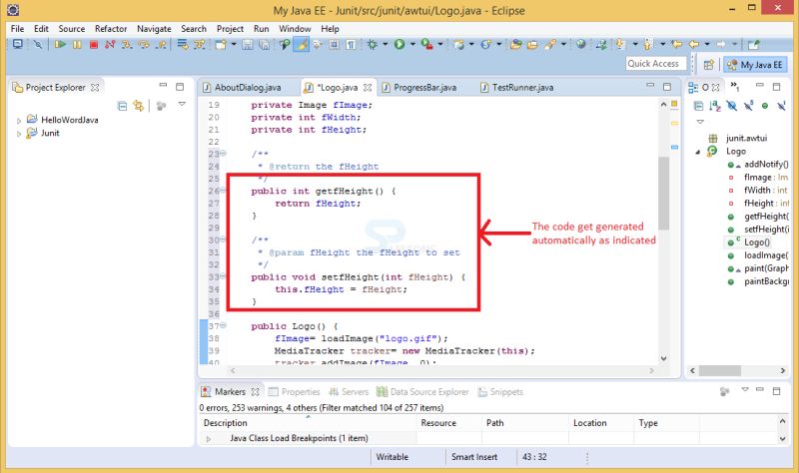Open the Back history dropdown arrow
Viewport: 799px width, 473px height.
(x=707, y=44)
